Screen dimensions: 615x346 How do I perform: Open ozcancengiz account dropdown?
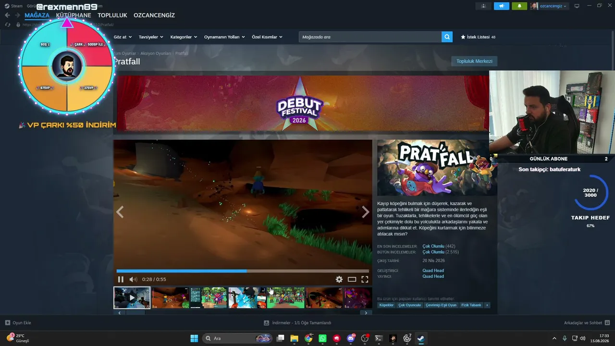(x=549, y=6)
